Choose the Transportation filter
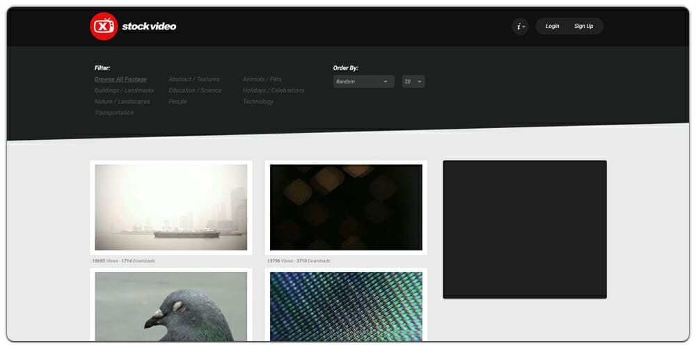The width and height of the screenshot is (696, 348). pos(114,113)
